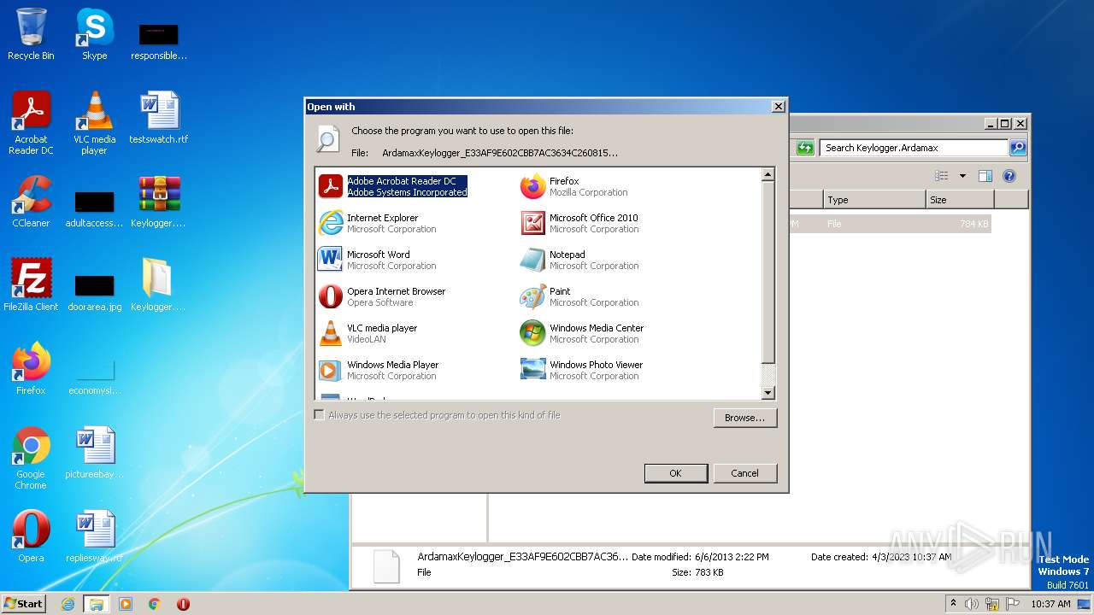This screenshot has height=615, width=1094.
Task: Launch FileZilla Client desktop shortcut
Action: click(x=31, y=284)
